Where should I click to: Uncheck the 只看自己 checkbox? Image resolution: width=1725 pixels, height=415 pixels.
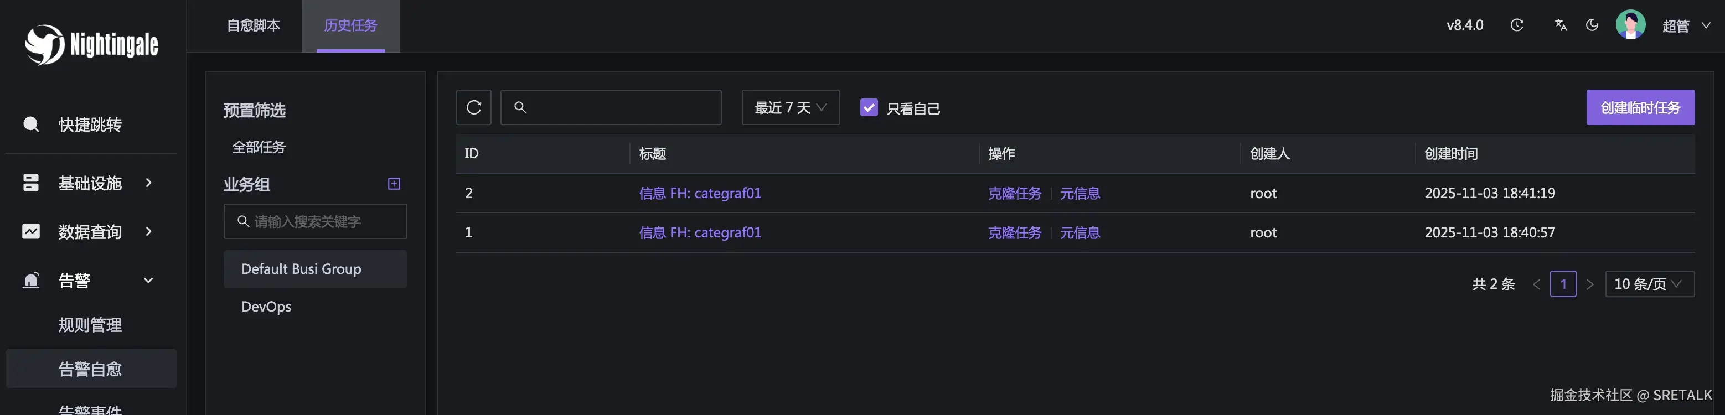[x=869, y=107]
